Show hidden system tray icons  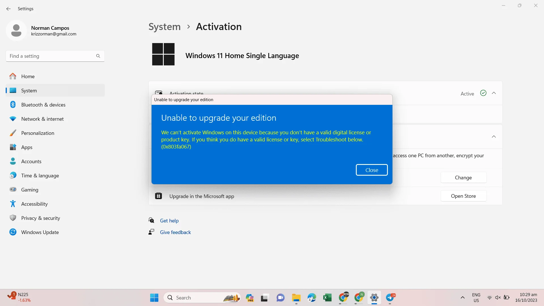[x=463, y=297]
